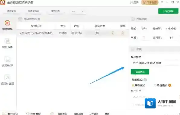Click the green 选择格式 choose format button
Viewport: 180px width, 115px height.
click(140, 72)
